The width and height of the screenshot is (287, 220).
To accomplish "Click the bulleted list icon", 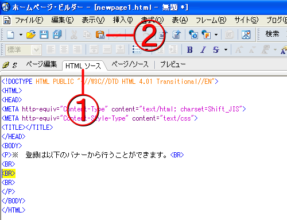I will (137, 49).
